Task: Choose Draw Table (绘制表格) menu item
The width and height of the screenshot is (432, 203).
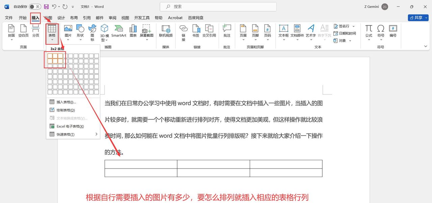Action: tap(73, 110)
